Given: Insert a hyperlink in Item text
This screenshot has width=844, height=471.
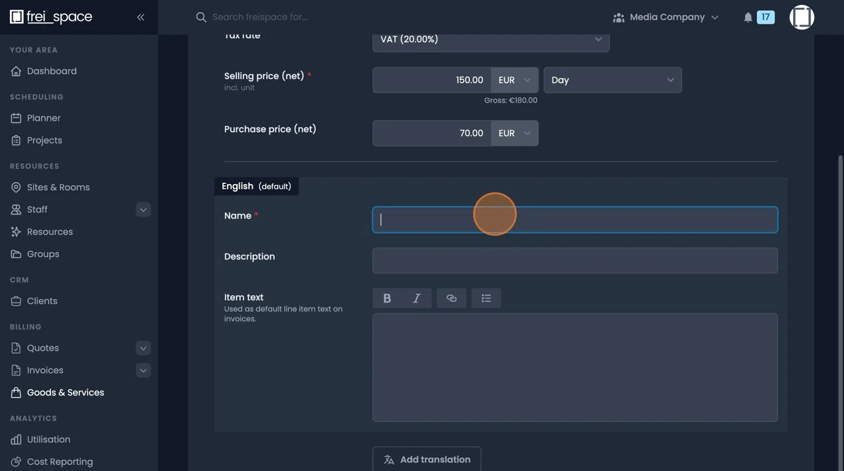Looking at the screenshot, I should click(x=451, y=297).
